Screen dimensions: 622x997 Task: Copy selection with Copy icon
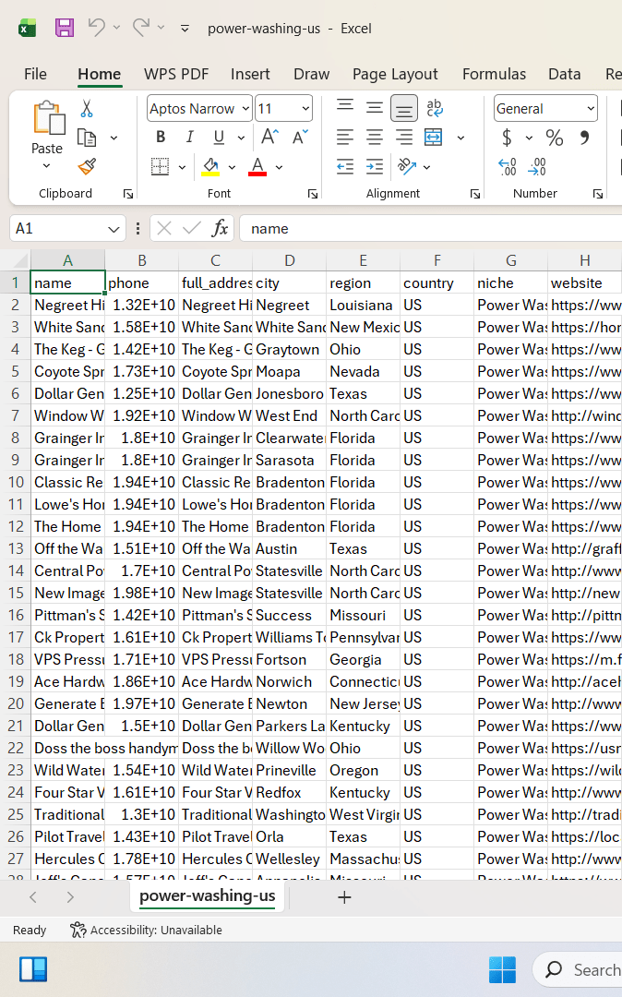(x=87, y=138)
